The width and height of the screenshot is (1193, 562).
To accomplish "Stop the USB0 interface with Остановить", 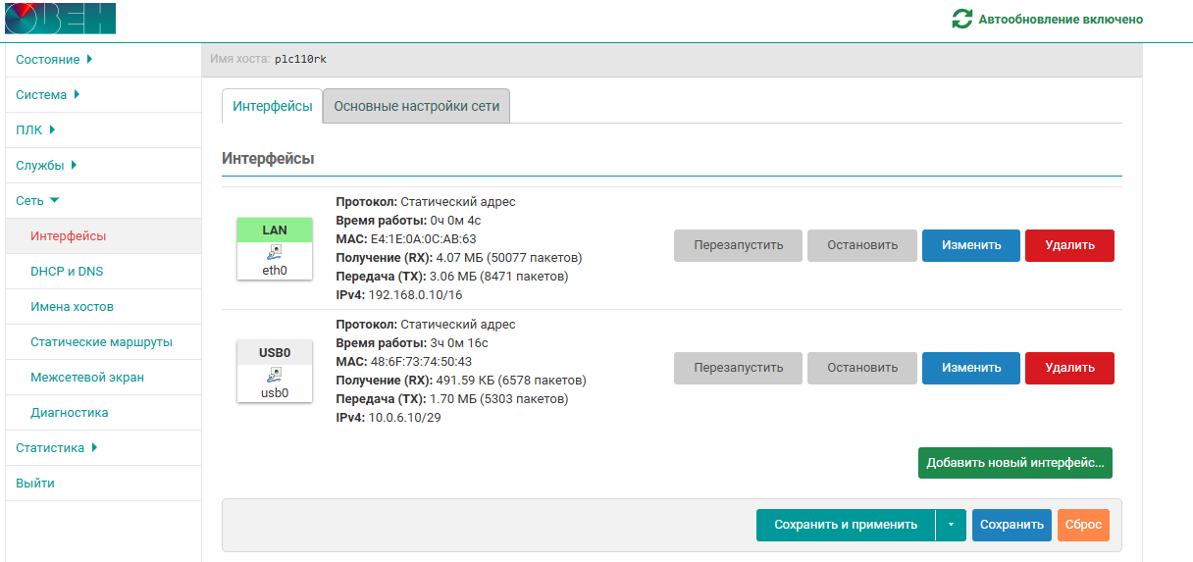I will 862,368.
